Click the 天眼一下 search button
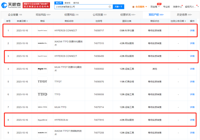 tap(118, 7)
